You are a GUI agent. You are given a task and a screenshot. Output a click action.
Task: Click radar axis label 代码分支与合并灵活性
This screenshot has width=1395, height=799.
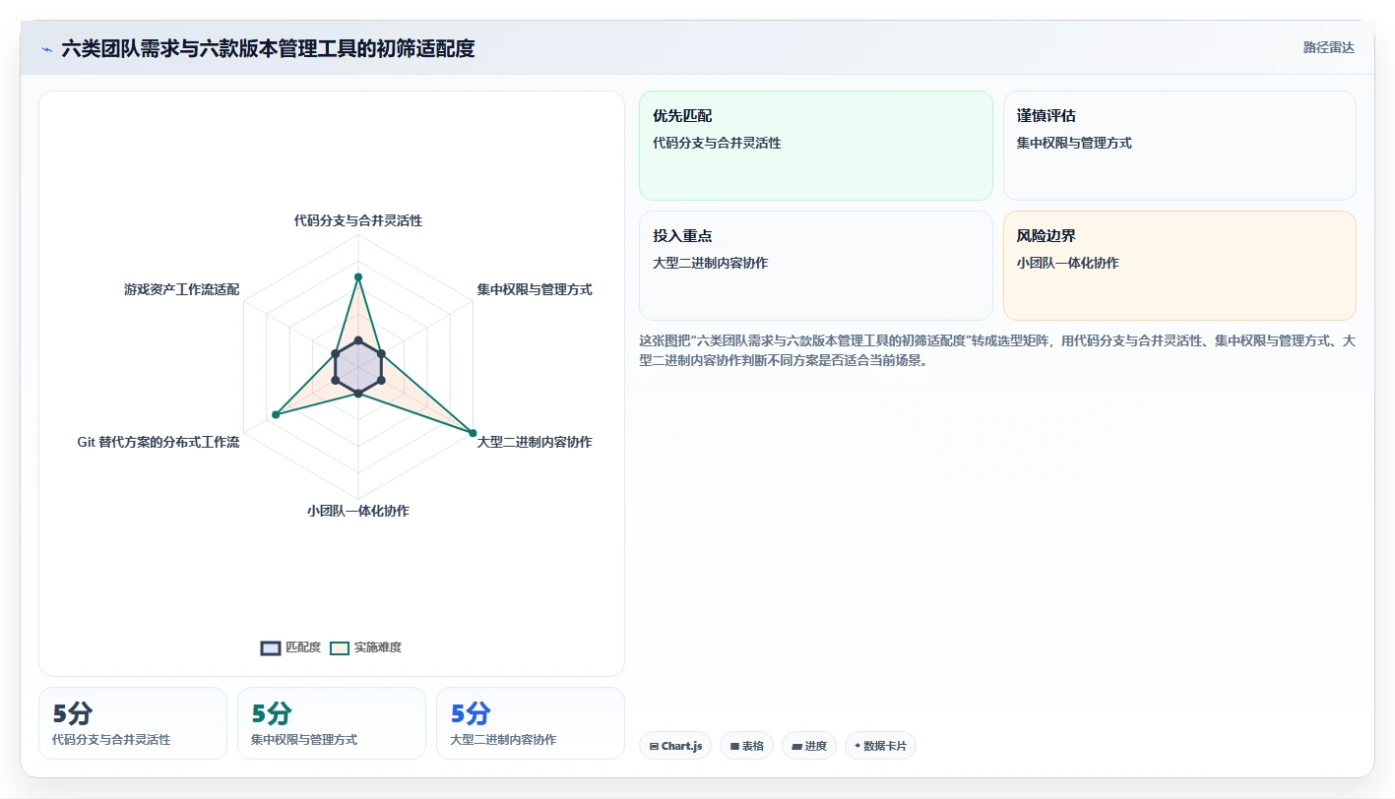coord(358,220)
